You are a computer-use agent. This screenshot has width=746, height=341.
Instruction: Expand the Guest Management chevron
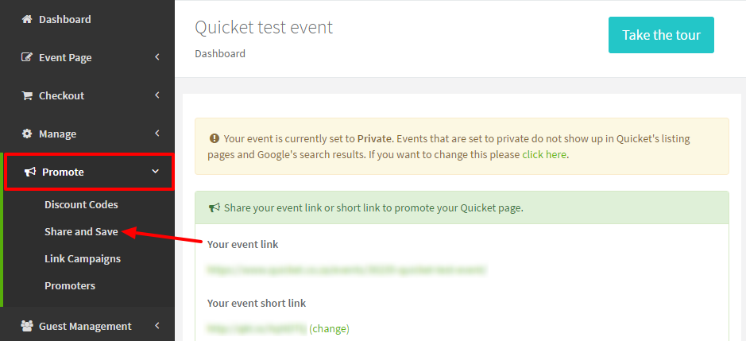pos(157,326)
